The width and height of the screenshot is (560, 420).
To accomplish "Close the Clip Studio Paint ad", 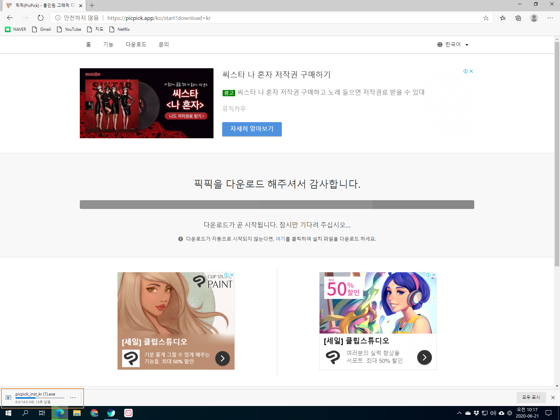I will [232, 275].
